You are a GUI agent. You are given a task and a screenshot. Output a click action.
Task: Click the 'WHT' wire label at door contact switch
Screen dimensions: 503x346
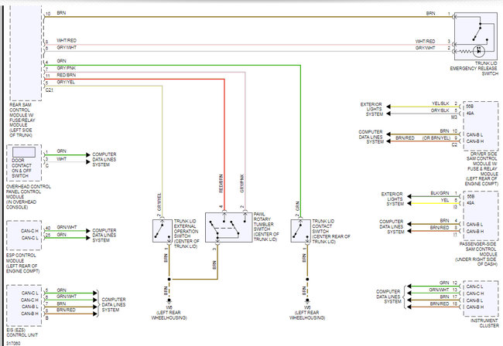point(62,159)
